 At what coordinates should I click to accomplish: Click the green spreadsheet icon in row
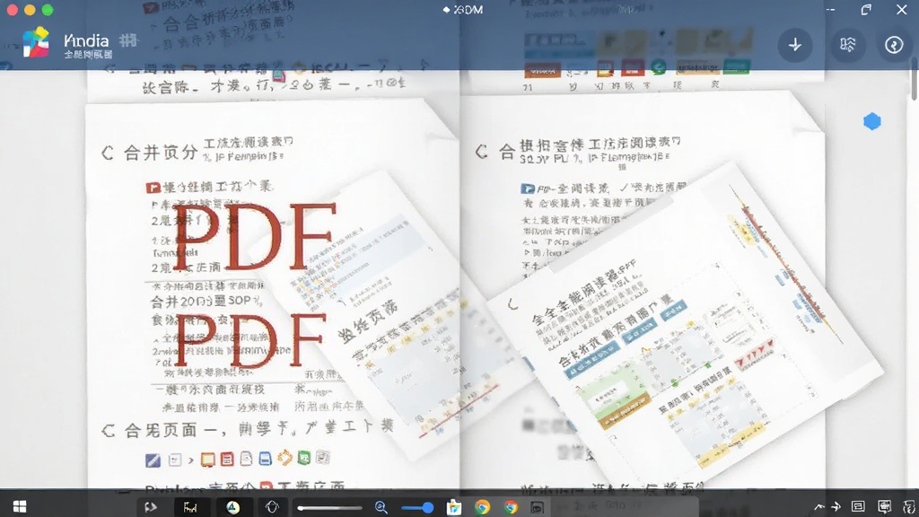(303, 457)
